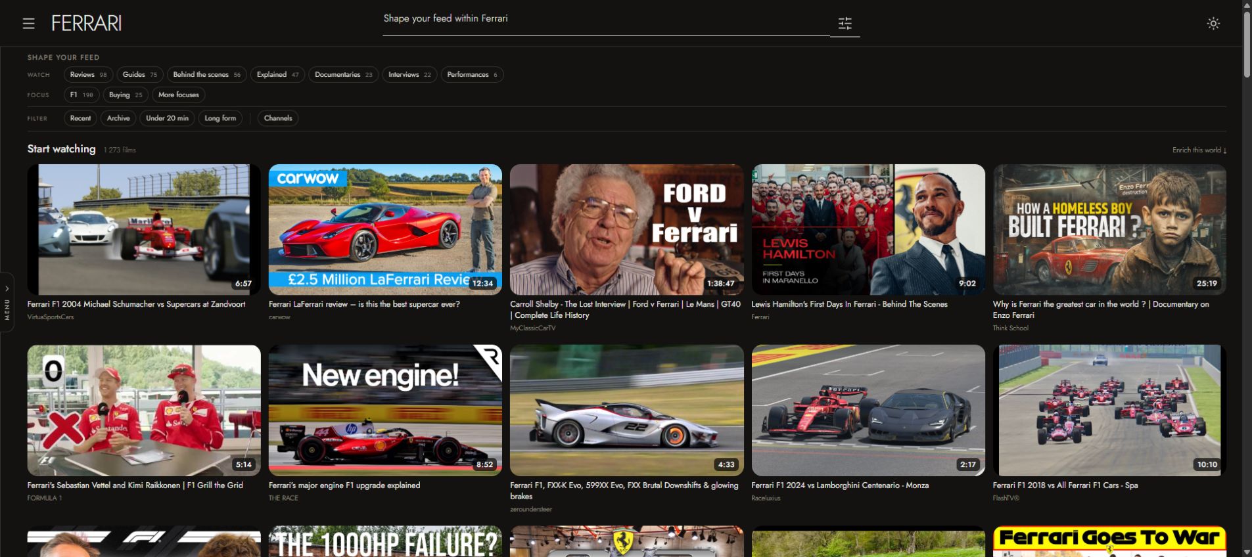Click the 'Ferrari's major engine F1 upgrade explained' title
1252x557 pixels.
point(344,485)
